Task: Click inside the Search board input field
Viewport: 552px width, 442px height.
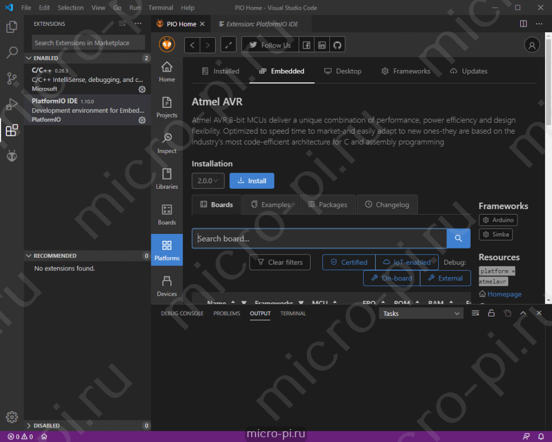Action: coord(318,238)
